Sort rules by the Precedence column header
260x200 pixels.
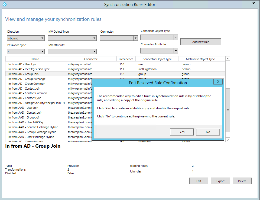pyautogui.click(x=126, y=59)
